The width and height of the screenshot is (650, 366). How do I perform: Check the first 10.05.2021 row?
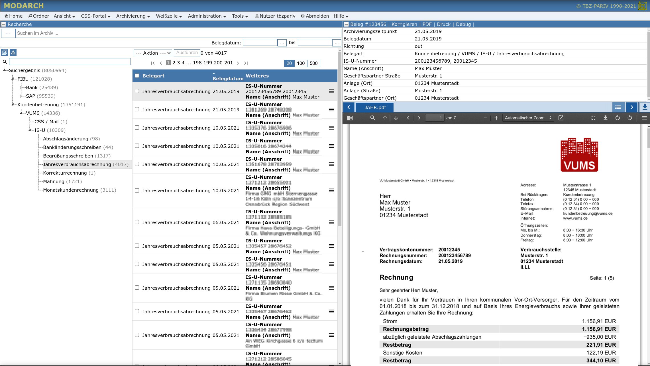(137, 128)
